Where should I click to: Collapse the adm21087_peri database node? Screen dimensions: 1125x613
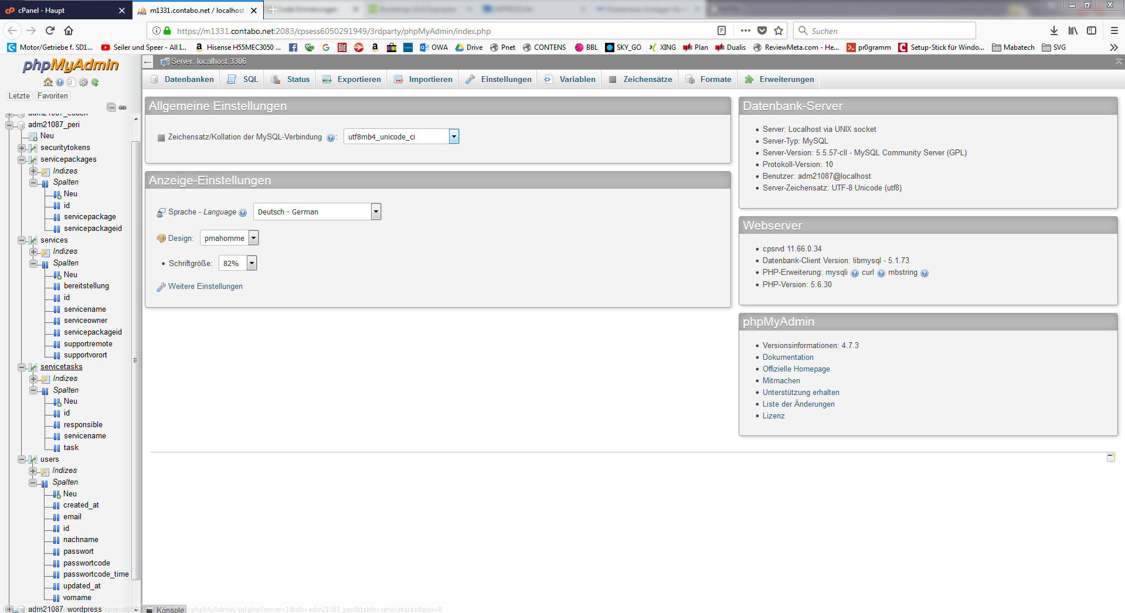(x=9, y=125)
